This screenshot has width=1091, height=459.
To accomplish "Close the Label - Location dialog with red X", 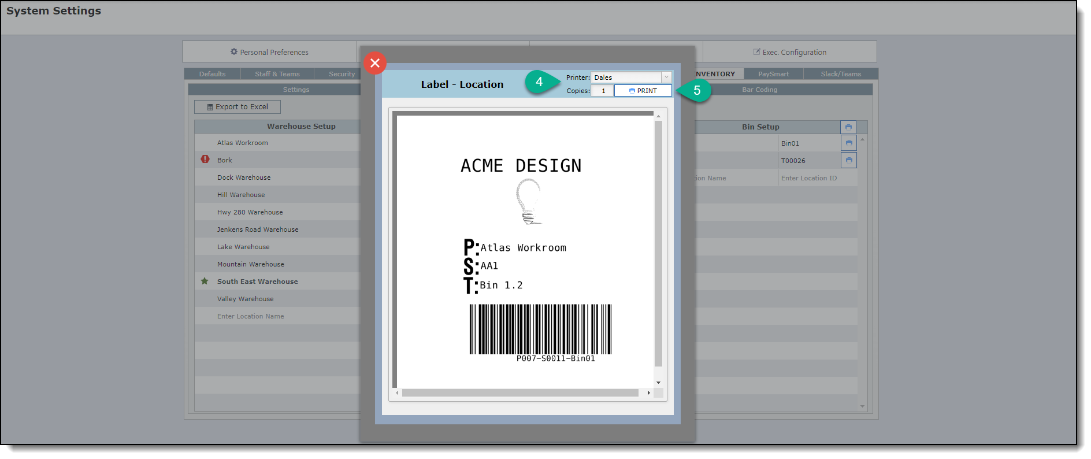I will tap(375, 63).
